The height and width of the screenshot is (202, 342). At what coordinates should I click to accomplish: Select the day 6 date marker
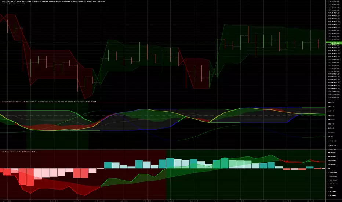pos(217,201)
